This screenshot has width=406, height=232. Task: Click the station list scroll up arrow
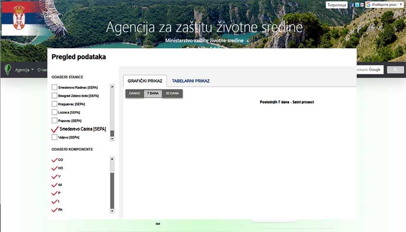point(112,87)
